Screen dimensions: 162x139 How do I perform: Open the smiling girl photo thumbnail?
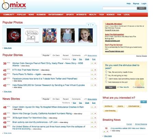(85, 36)
